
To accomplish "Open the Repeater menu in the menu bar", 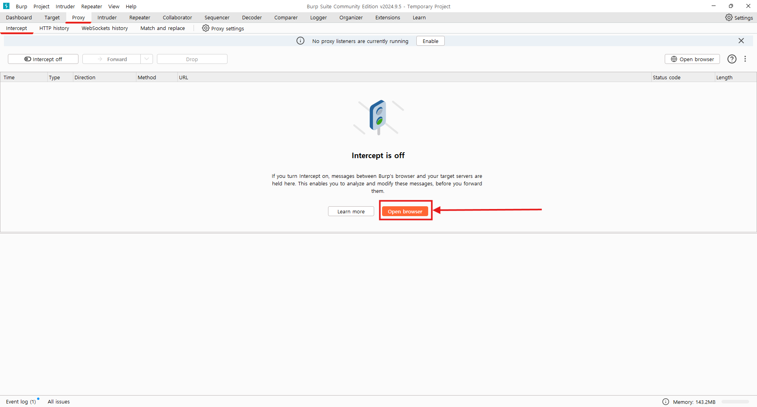I will click(91, 6).
